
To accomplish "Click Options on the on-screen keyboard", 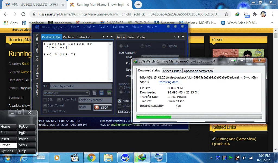I will (x=8, y=151).
